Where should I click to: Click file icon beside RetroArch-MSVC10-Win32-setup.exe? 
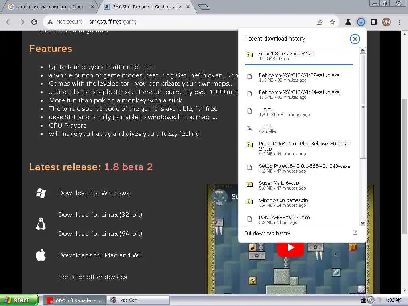coord(249,76)
